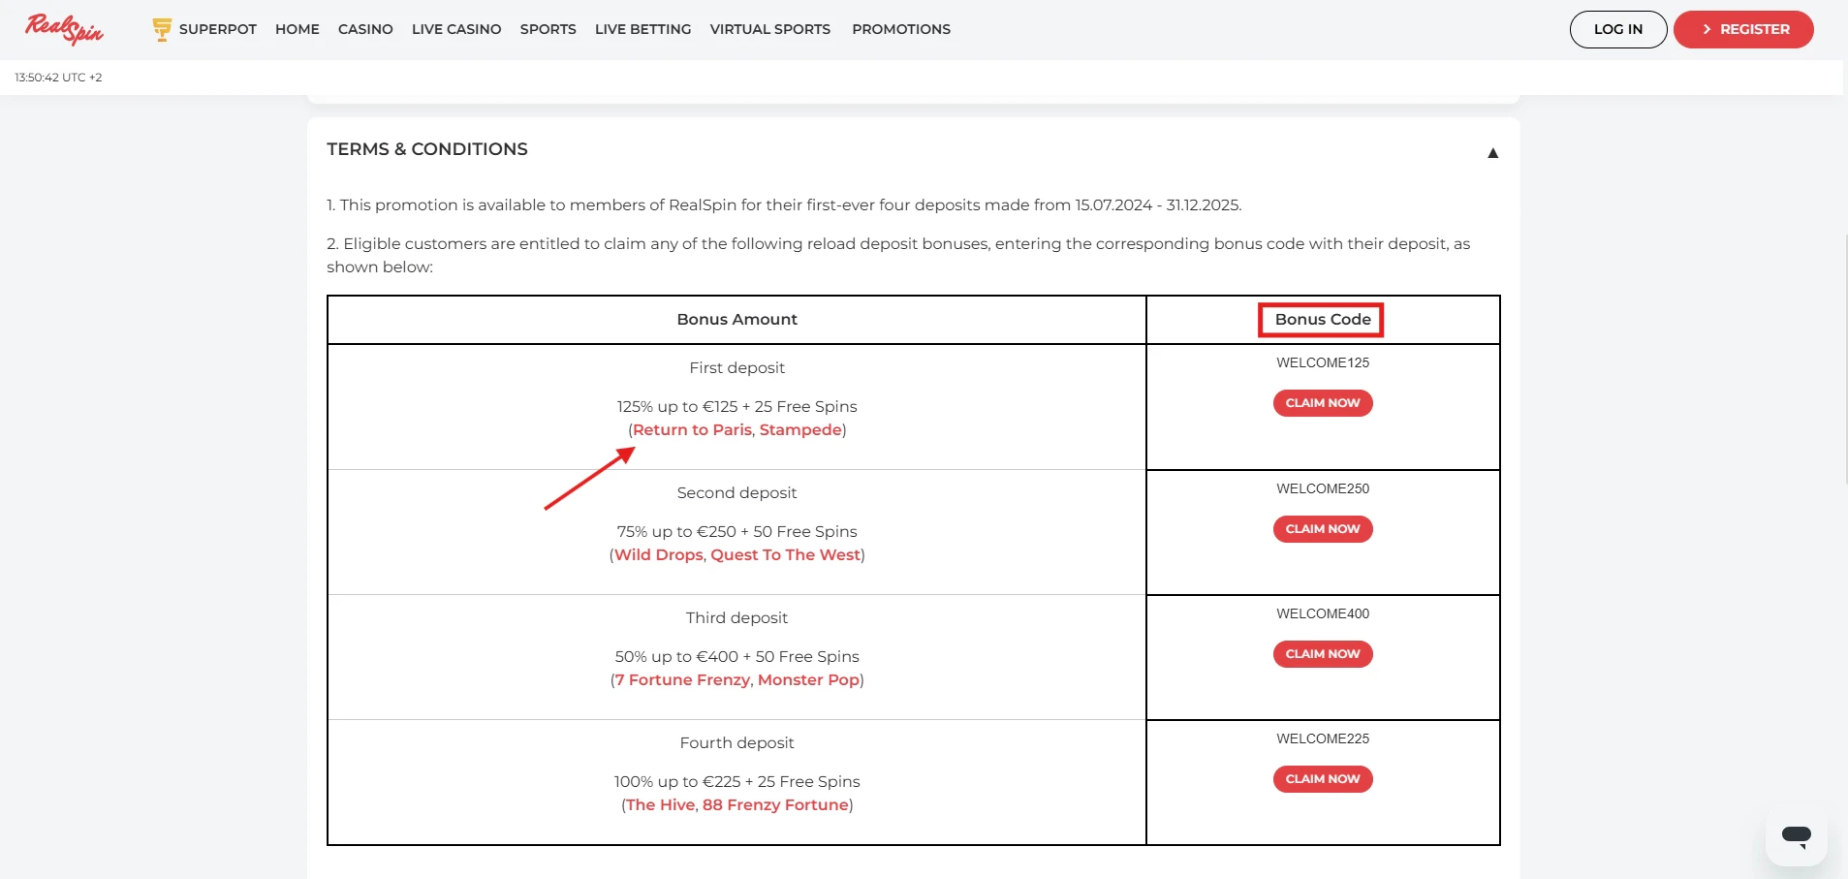Click the 100% up to €225 text
This screenshot has height=879, width=1848.
(x=677, y=781)
